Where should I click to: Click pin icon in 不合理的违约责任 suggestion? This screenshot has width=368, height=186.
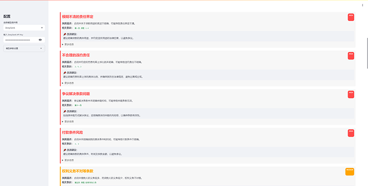[x=65, y=73]
